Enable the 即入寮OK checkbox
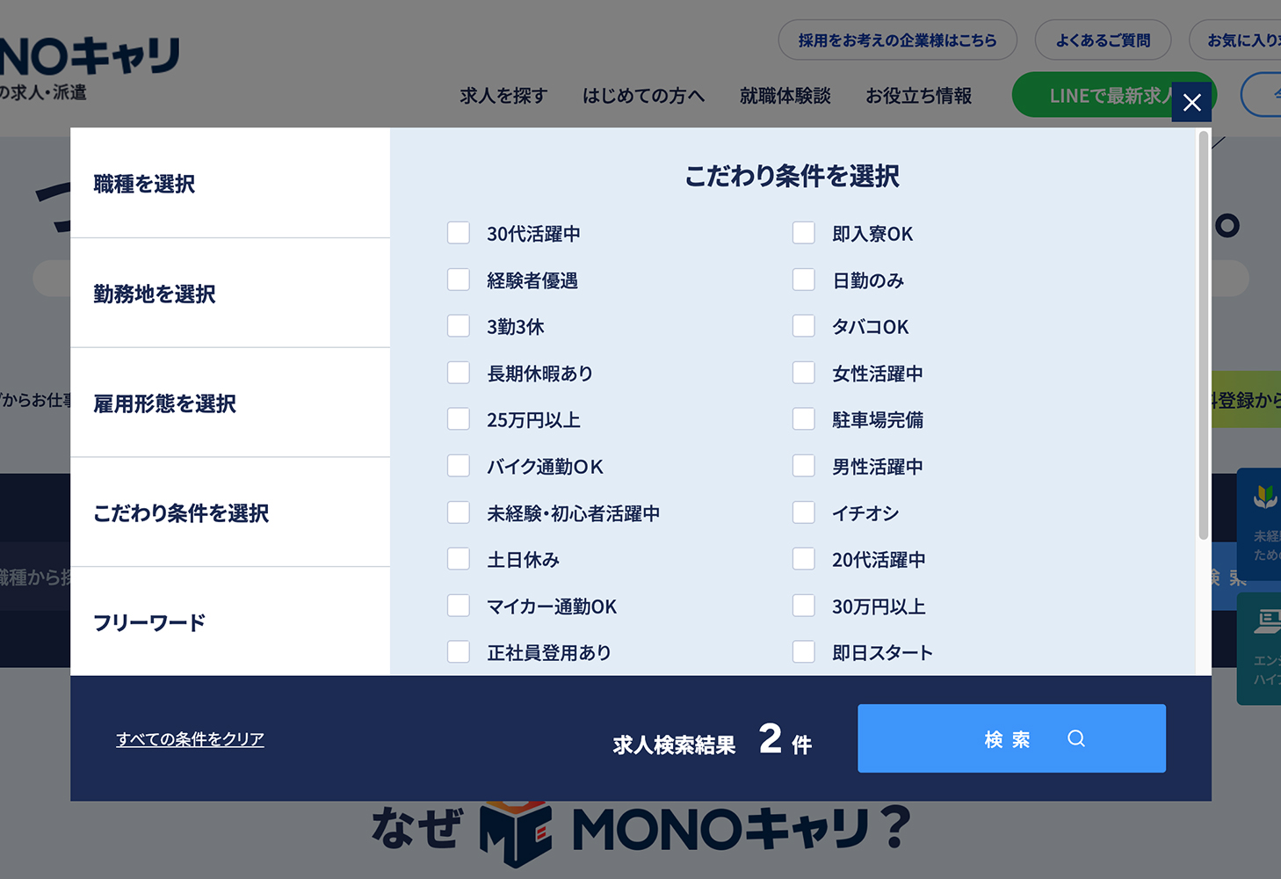 804,233
